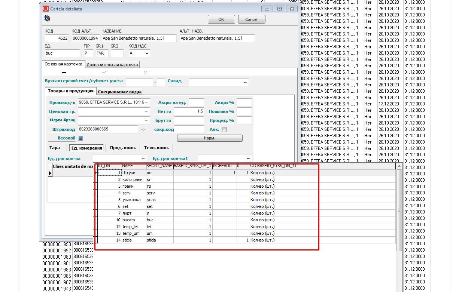Select the temp_lei row in units list
Image resolution: width=471 pixels, height=292 pixels.
246,227
